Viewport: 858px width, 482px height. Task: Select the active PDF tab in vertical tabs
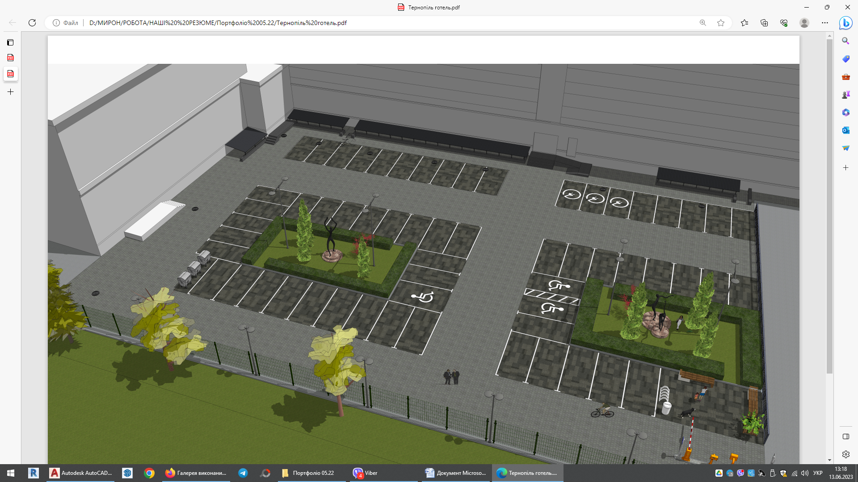pos(10,74)
